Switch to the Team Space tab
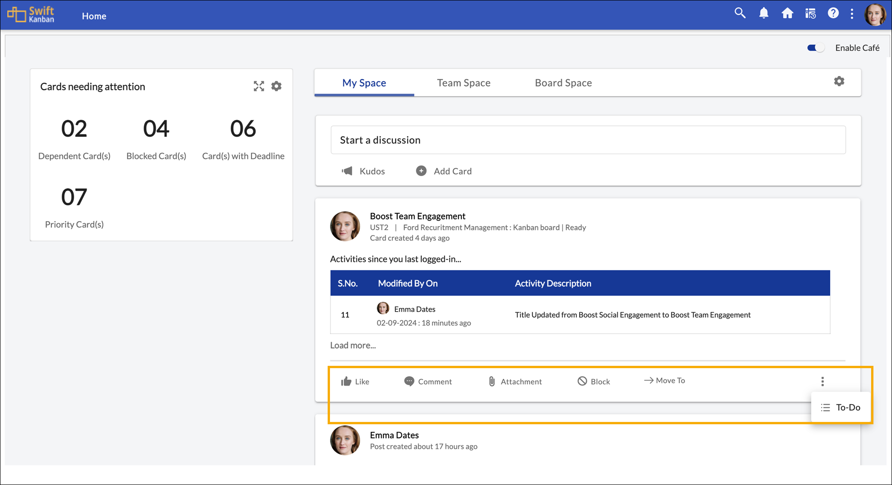Viewport: 892px width, 485px height. (463, 83)
